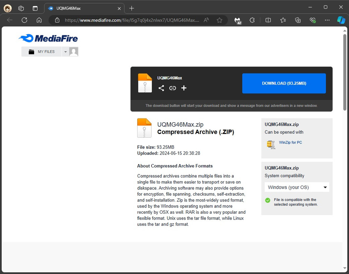Copy link using the chain link icon
The height and width of the screenshot is (274, 349).
click(x=172, y=88)
